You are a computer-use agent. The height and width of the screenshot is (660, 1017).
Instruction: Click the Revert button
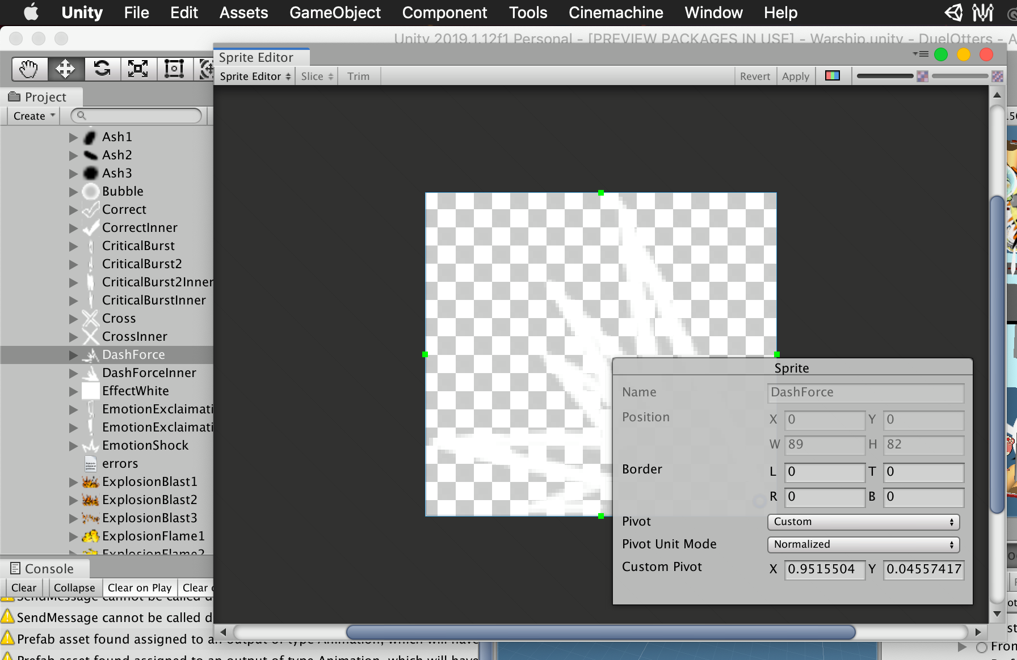click(x=755, y=76)
